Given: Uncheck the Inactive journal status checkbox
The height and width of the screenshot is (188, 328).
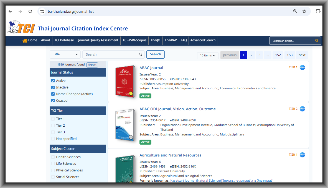Looking at the screenshot, I should (x=53, y=87).
